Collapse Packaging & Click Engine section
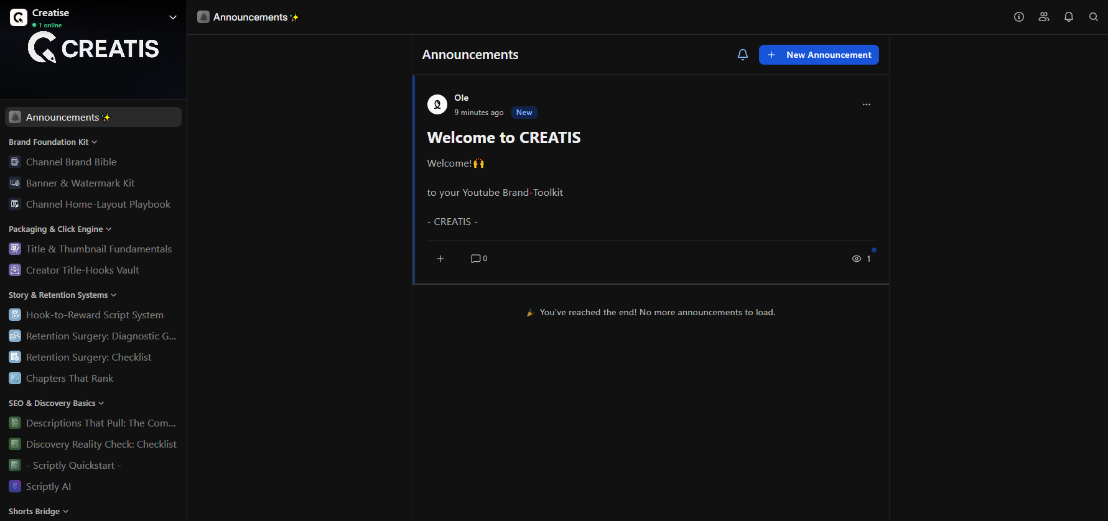This screenshot has height=521, width=1108. (x=60, y=229)
